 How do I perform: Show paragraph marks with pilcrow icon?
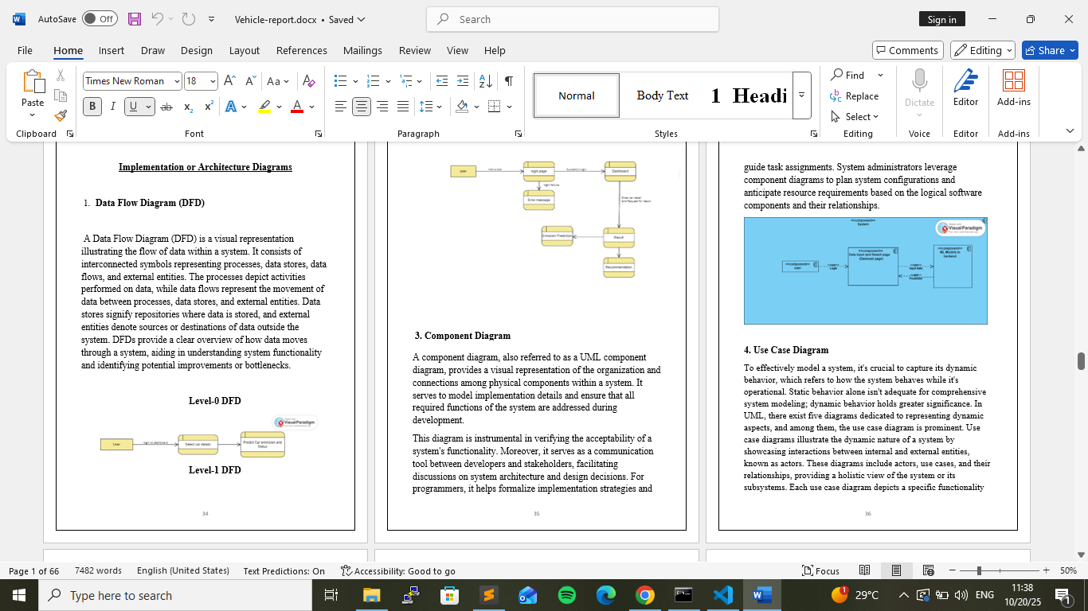508,81
